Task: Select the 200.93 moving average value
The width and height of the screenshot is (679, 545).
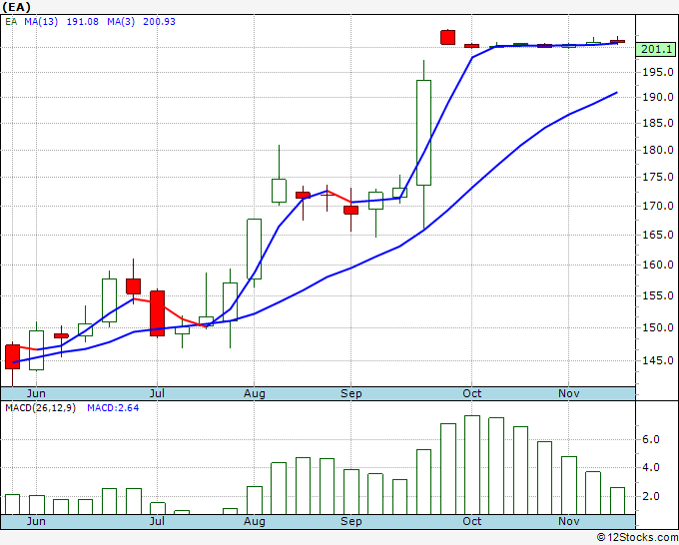Action: click(x=159, y=22)
